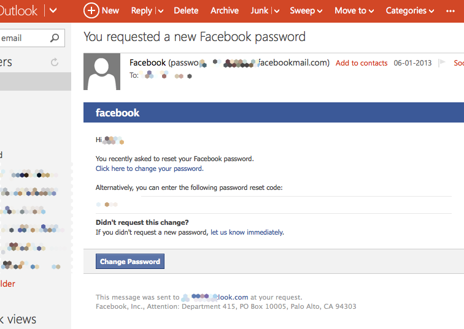The height and width of the screenshot is (329, 464).
Task: Expand the Reply options arrow
Action: click(161, 11)
